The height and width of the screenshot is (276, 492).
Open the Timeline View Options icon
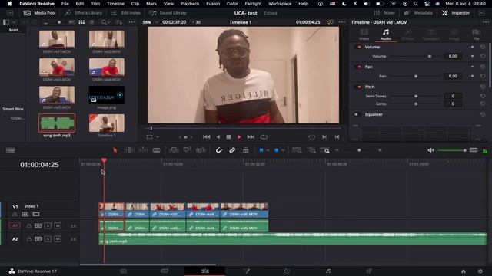tap(10, 150)
